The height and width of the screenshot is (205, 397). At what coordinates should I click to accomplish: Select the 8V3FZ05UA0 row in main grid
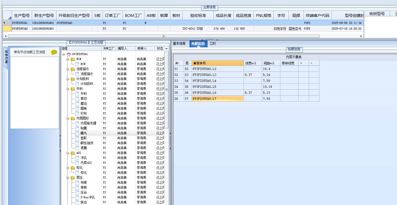pyautogui.click(x=183, y=29)
